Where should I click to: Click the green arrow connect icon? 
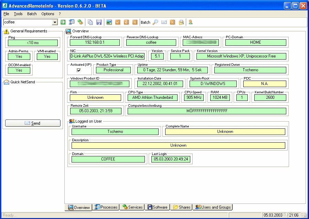tap(63, 22)
